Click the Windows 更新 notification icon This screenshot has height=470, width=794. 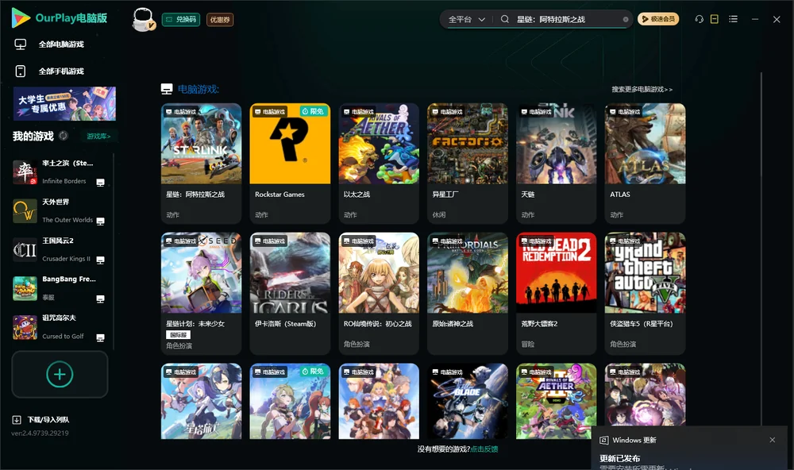603,440
